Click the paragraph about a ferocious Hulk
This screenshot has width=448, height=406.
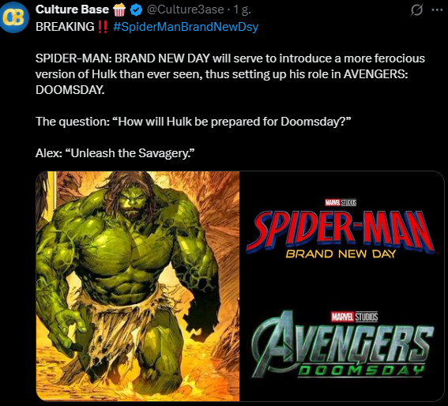tap(230, 74)
